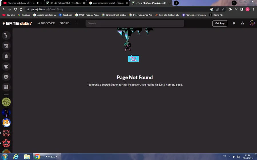Open the media controls icon
The width and height of the screenshot is (257, 160).
click(236, 9)
